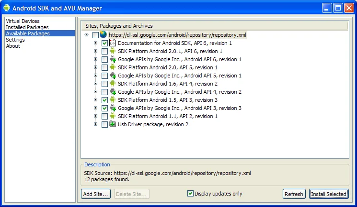Click the Google APIs Android API 6 icon

[x=113, y=59]
